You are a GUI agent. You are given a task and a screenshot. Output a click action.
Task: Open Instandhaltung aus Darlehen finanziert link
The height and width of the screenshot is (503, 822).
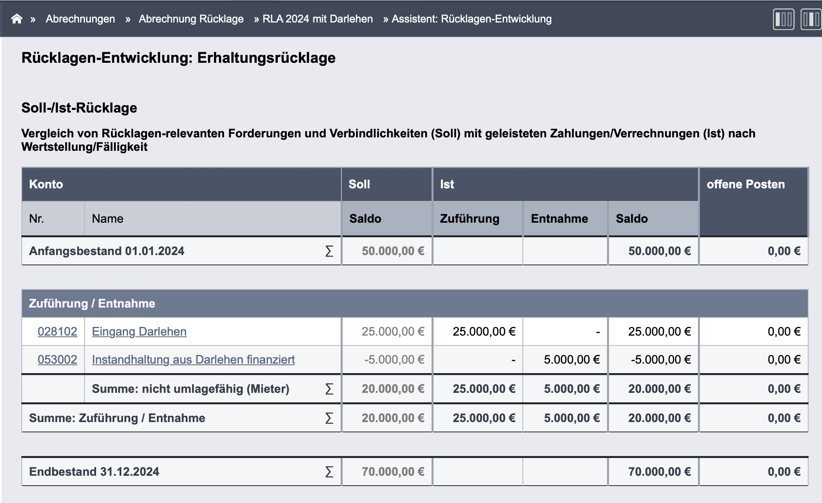(x=193, y=360)
